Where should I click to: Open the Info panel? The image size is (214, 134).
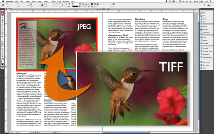click(x=203, y=16)
